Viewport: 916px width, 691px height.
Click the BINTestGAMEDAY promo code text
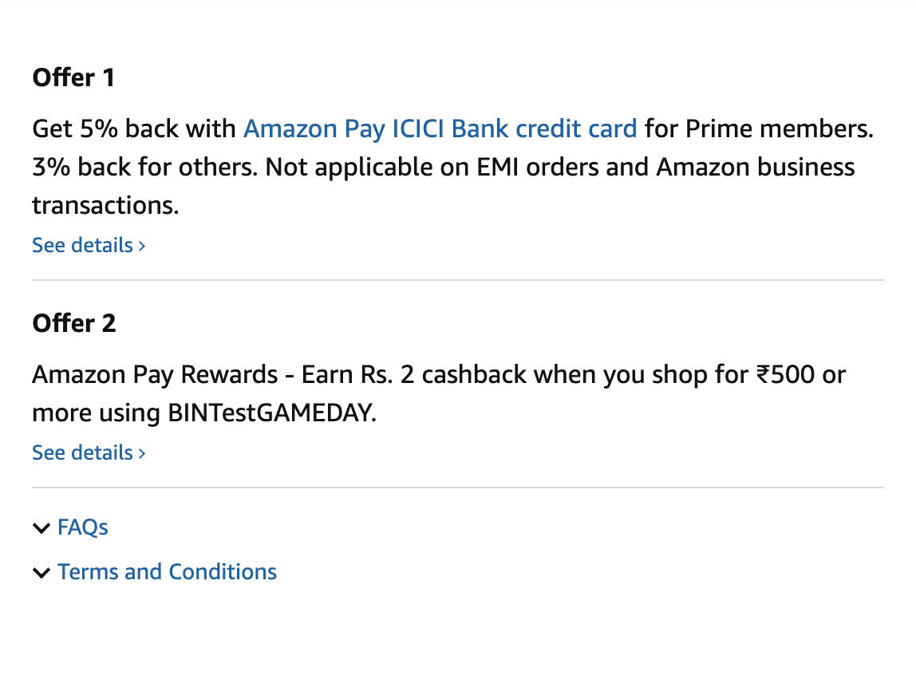(x=271, y=413)
